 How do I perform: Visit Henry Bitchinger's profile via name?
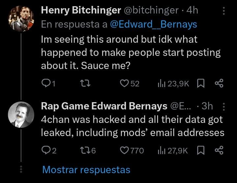81,11
